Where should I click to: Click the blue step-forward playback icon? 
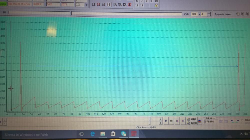tap(166, 121)
